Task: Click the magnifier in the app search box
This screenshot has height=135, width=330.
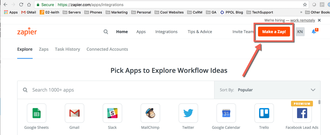Action: 25,90
